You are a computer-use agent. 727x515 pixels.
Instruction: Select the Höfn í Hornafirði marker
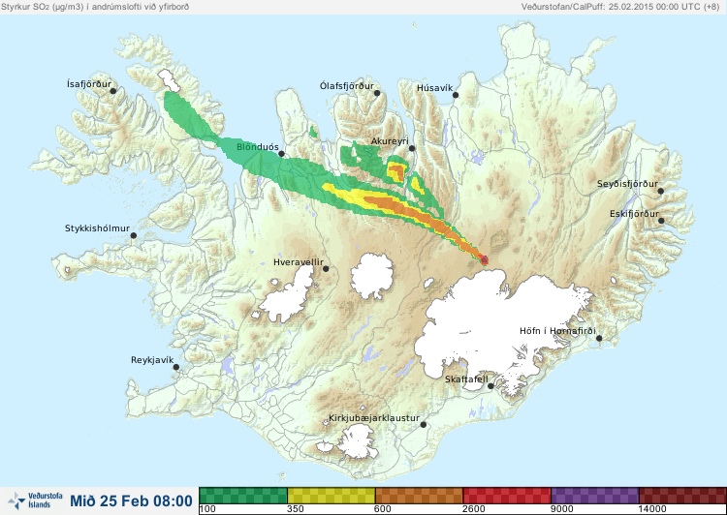[599, 339]
